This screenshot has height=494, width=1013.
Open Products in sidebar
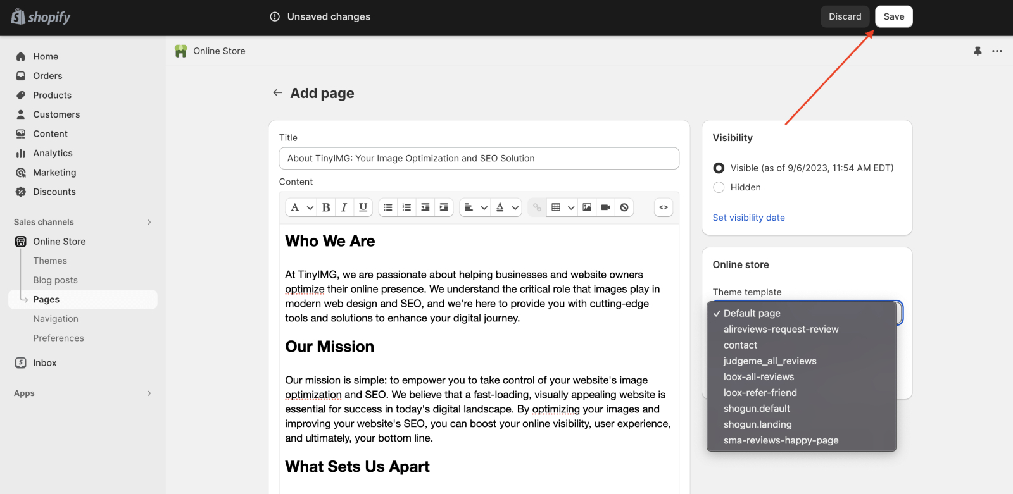tap(83, 96)
